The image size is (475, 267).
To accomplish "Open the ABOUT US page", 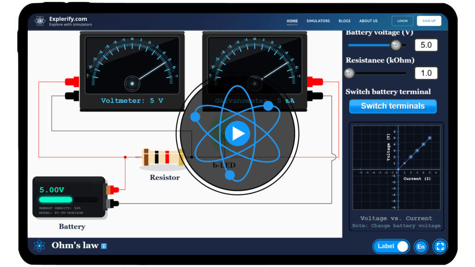I will [368, 20].
